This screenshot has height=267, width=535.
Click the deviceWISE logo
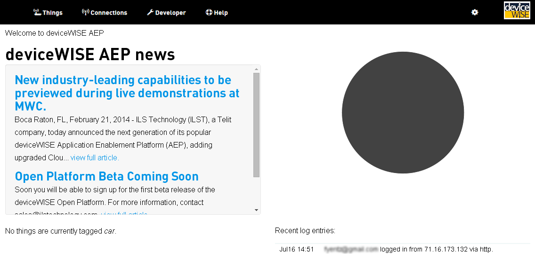pos(517,10)
